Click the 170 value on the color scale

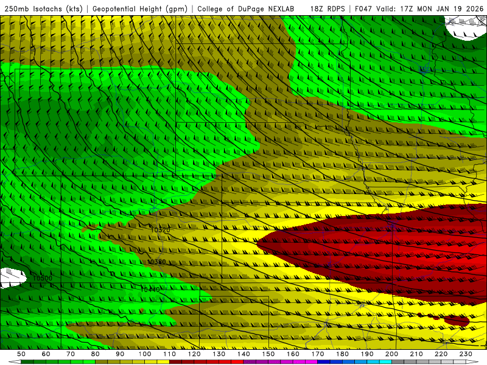pos(318,354)
